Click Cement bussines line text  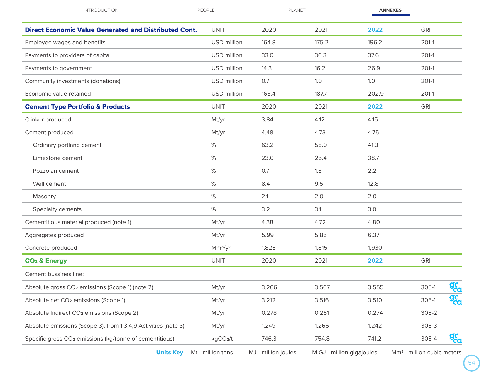coord(55,274)
